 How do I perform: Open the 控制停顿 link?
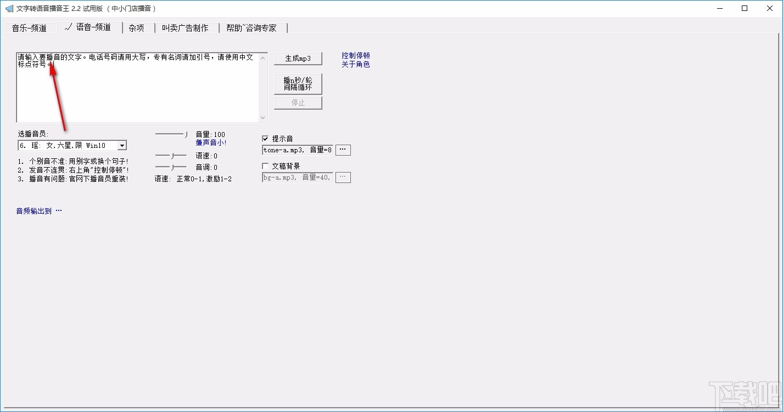(355, 55)
